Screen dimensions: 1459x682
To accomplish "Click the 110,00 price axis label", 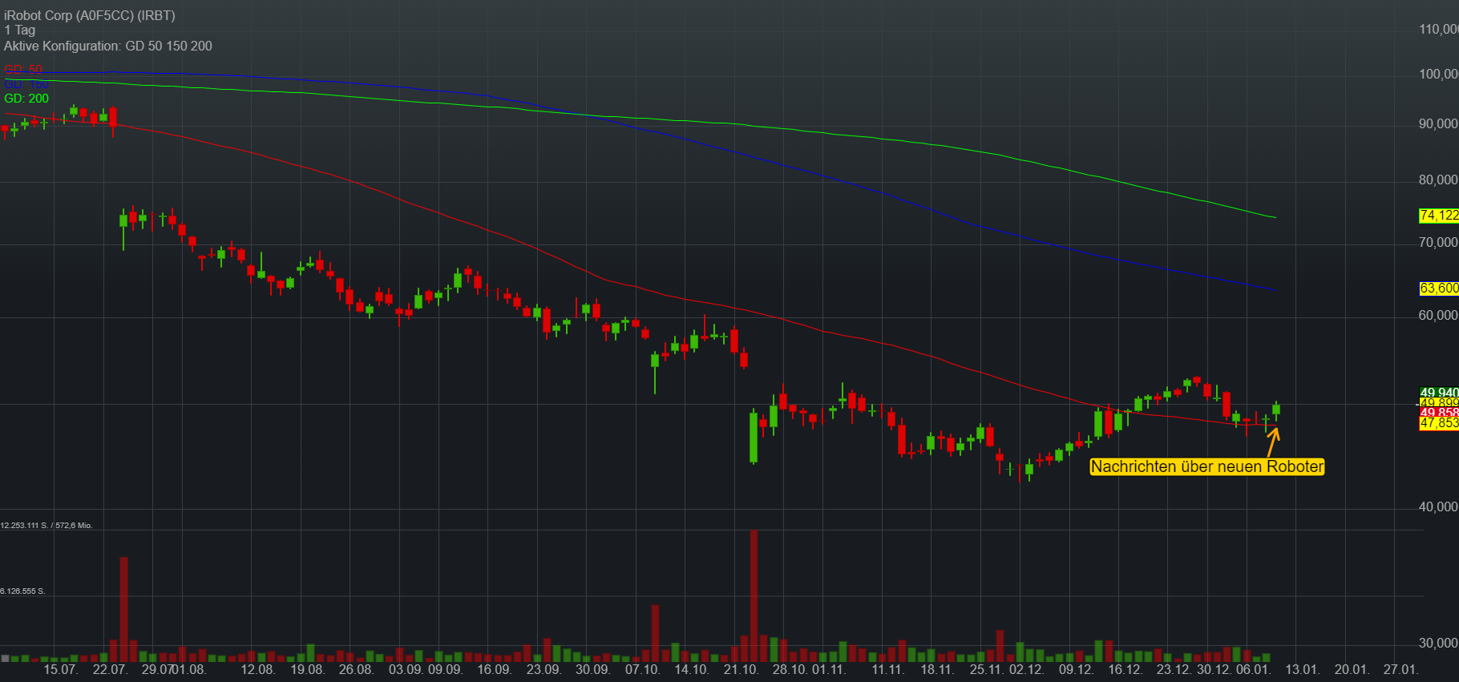I will pyautogui.click(x=1438, y=29).
